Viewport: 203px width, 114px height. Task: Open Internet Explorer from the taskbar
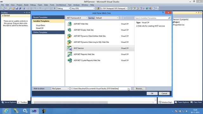click(6, 111)
